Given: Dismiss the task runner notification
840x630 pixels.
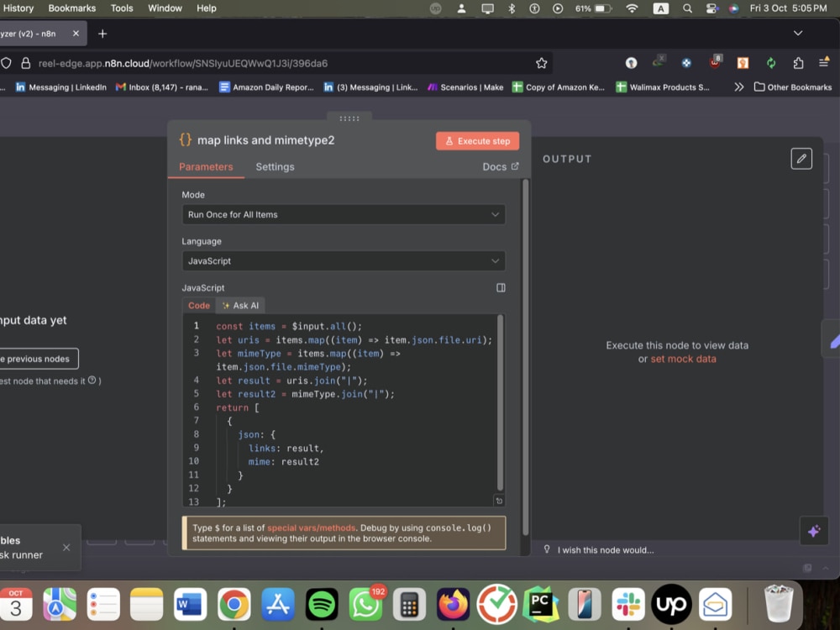Looking at the screenshot, I should [x=66, y=548].
